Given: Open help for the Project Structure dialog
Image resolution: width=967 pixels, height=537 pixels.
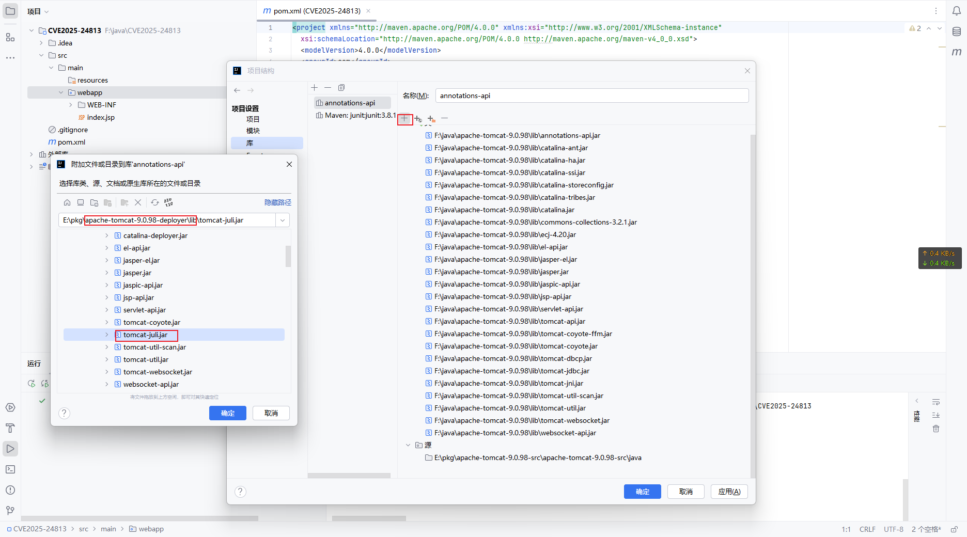Looking at the screenshot, I should point(240,492).
